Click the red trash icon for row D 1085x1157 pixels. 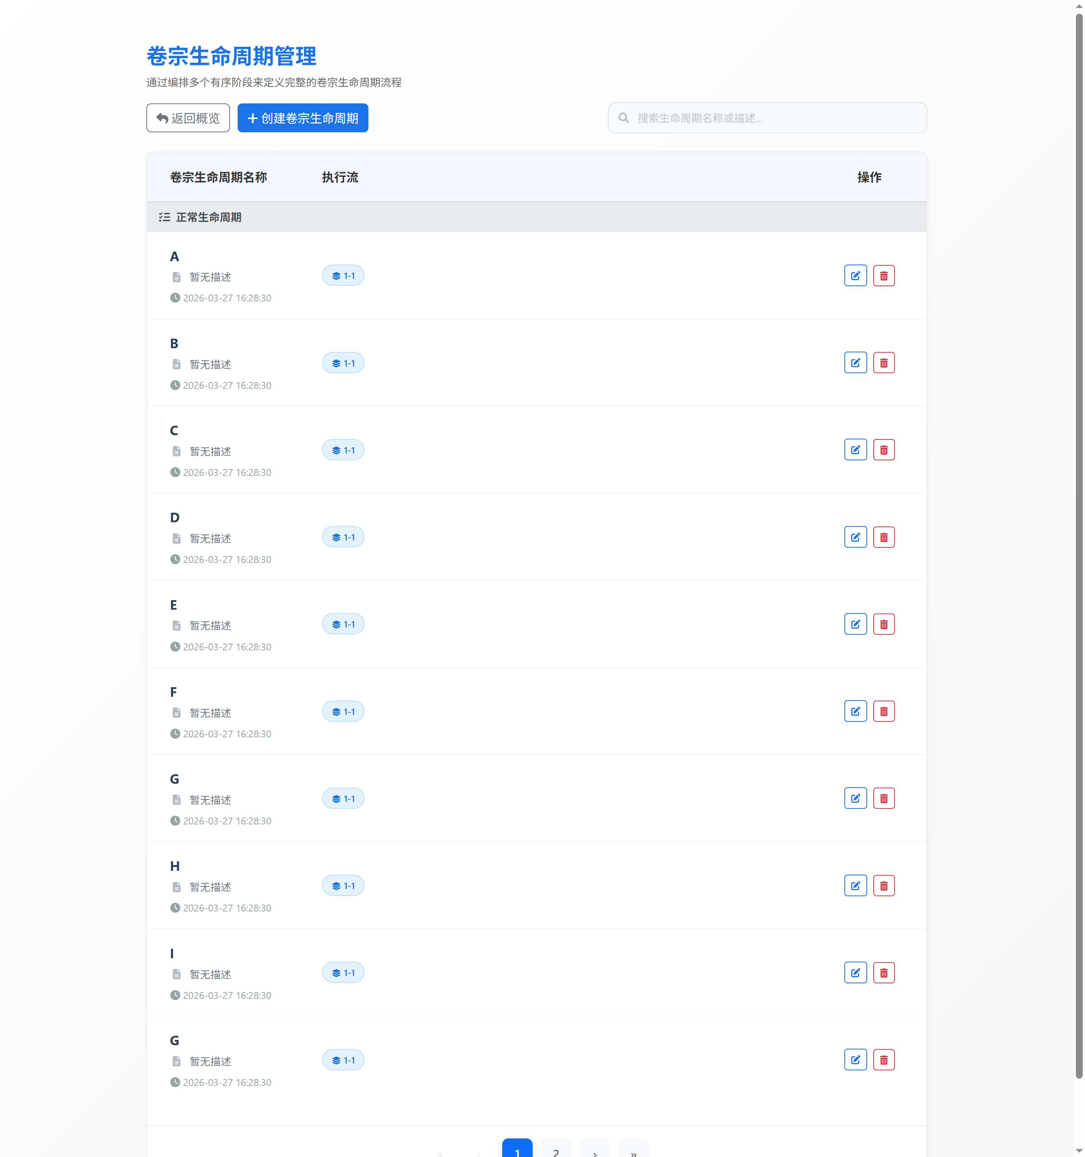884,537
